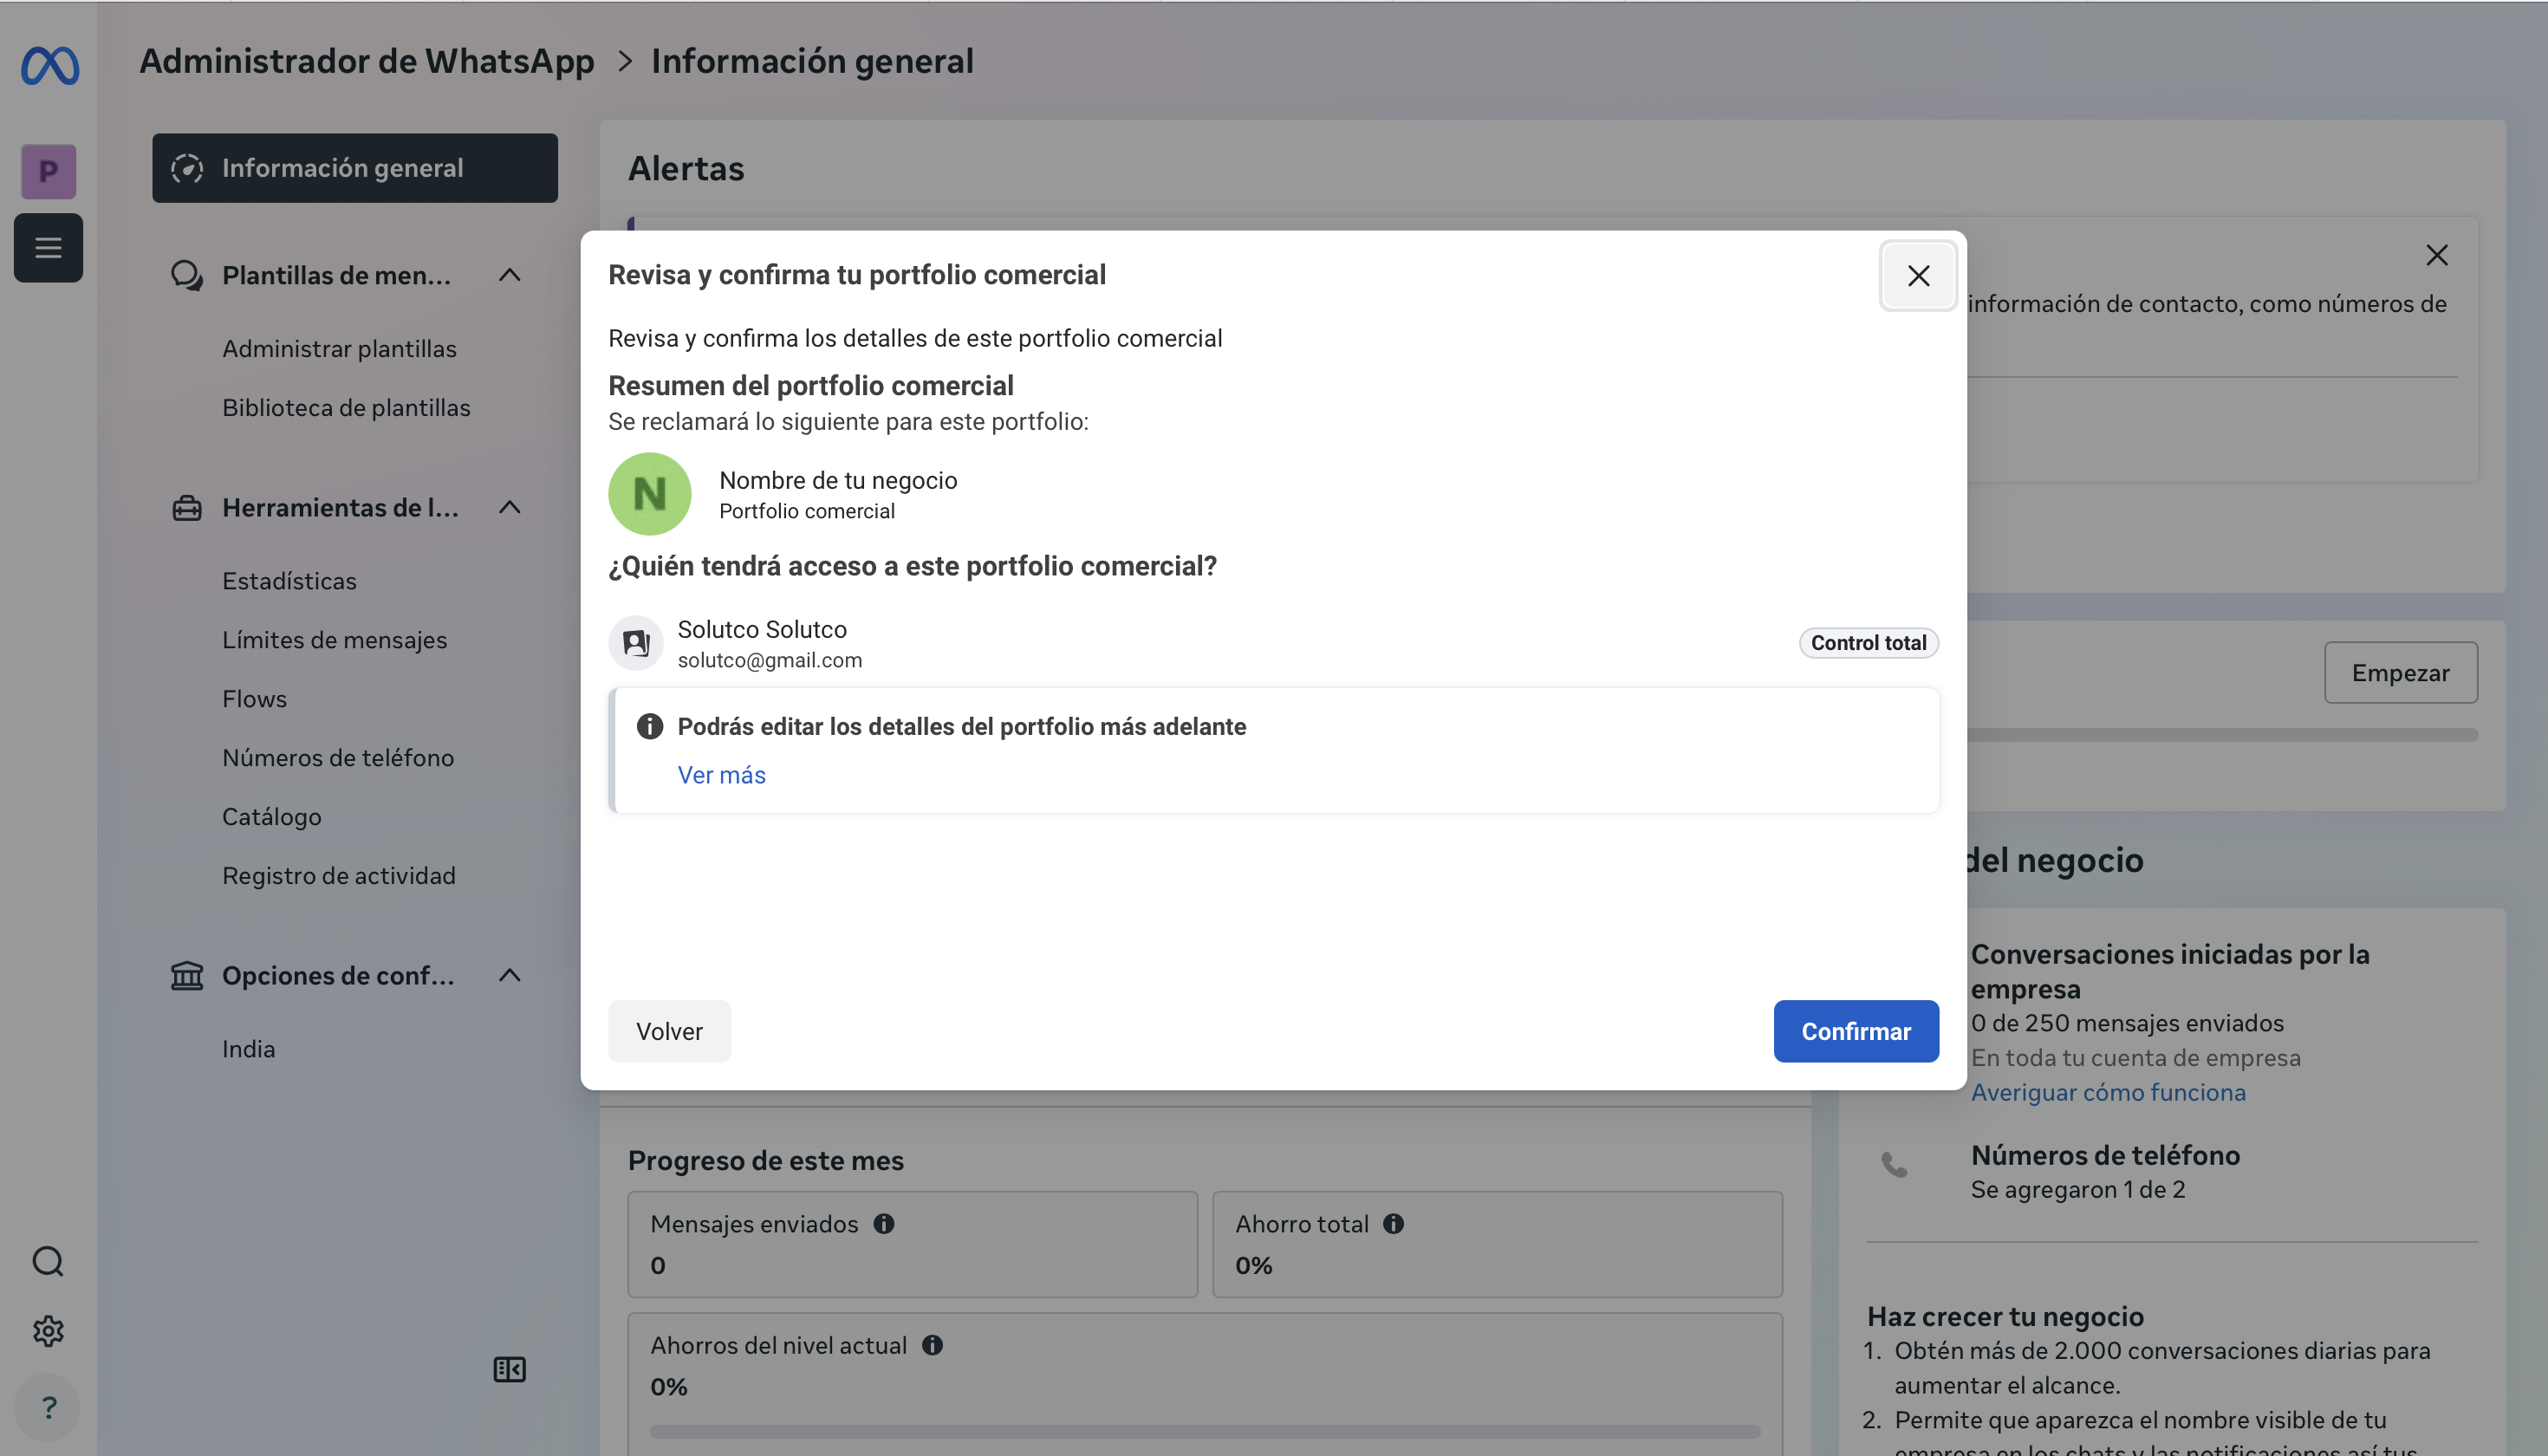Select Información general in the sidebar
Viewport: 2548px width, 1456px height.
coord(355,168)
